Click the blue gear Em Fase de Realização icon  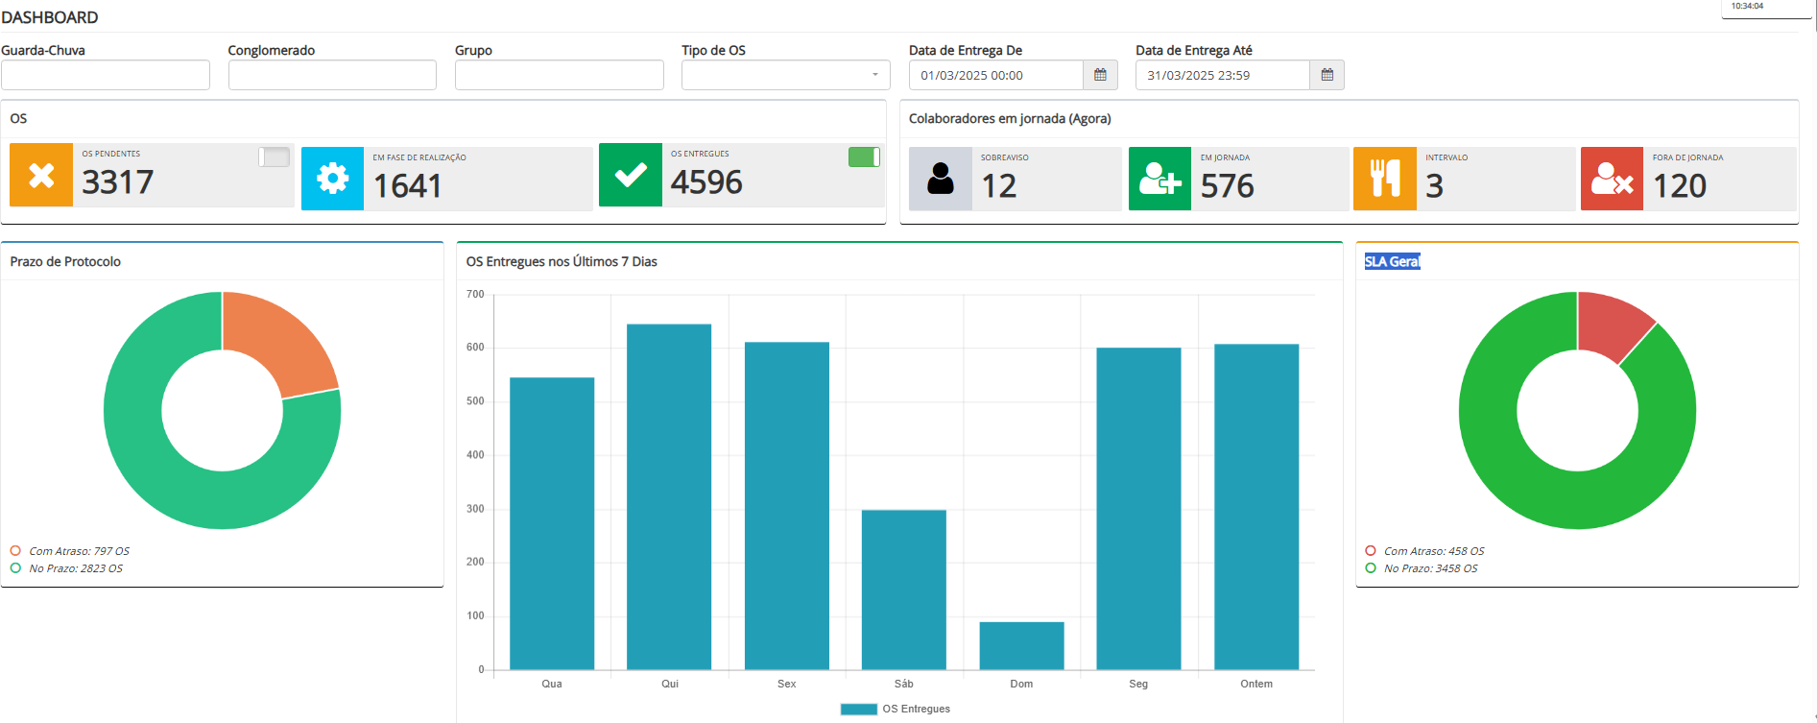[332, 179]
